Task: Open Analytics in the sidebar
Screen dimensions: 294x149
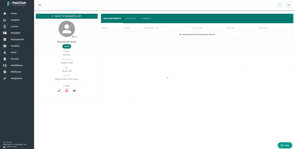Action: click(15, 20)
